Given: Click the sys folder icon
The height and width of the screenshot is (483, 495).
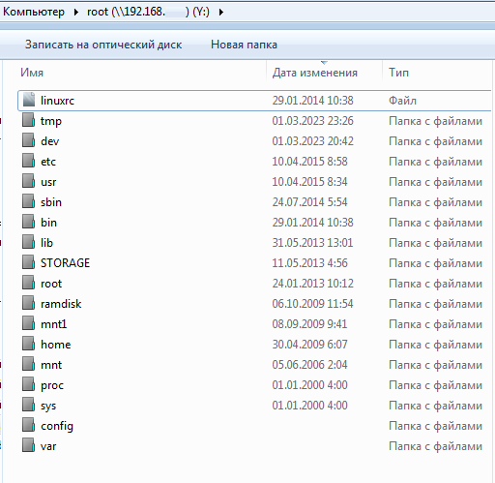Looking at the screenshot, I should tap(29, 405).
